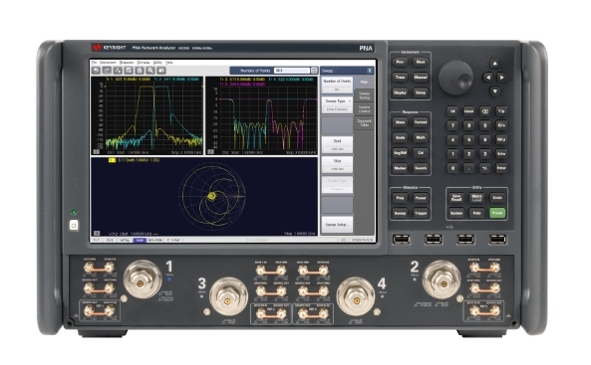
Task: Click the Redo arrow toolbar icon
Action: pyautogui.click(x=107, y=71)
